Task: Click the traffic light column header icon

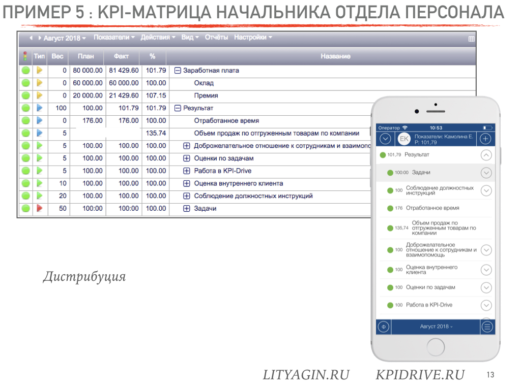Action: coord(25,56)
